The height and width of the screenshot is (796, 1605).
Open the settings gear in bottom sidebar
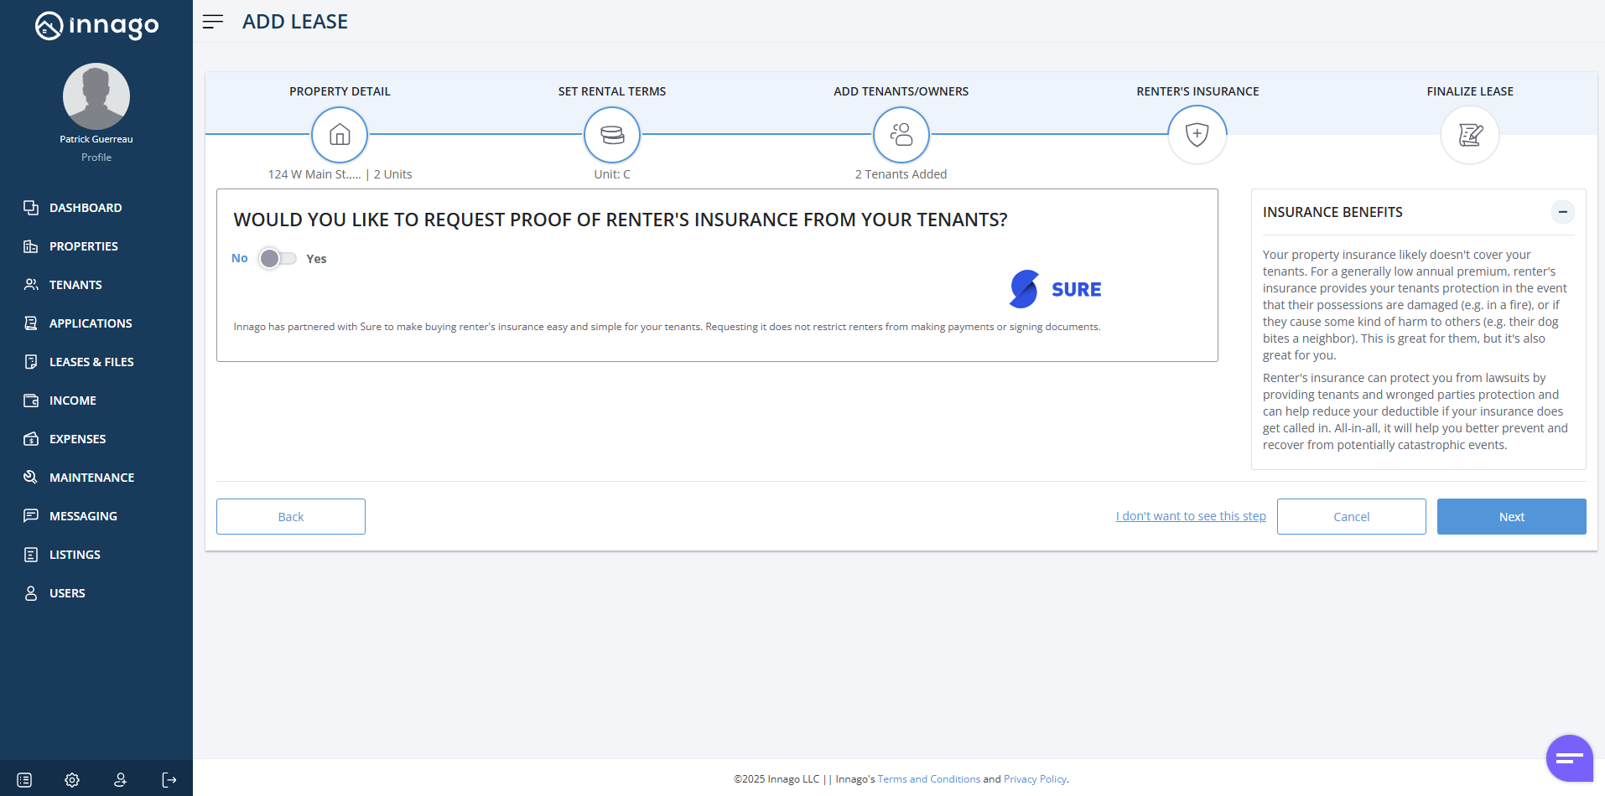click(72, 780)
